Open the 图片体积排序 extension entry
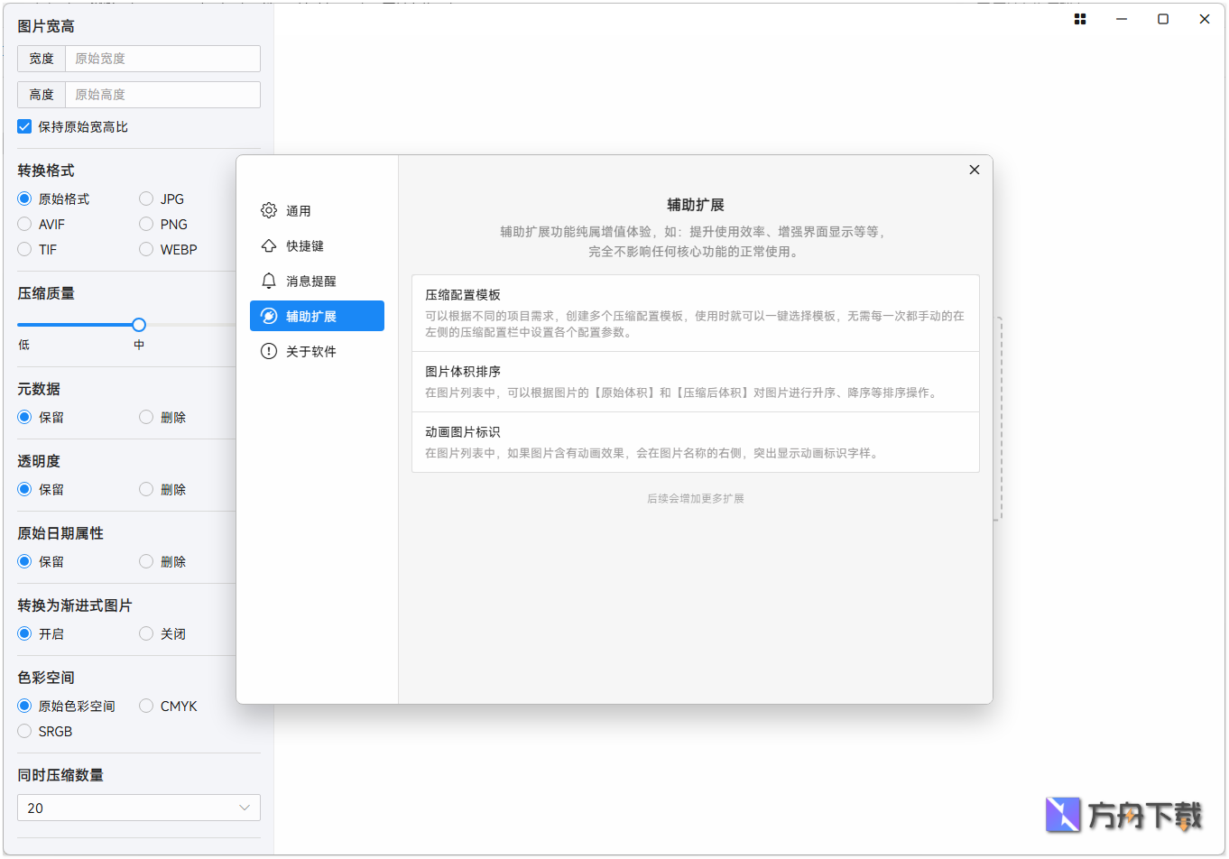 point(695,381)
